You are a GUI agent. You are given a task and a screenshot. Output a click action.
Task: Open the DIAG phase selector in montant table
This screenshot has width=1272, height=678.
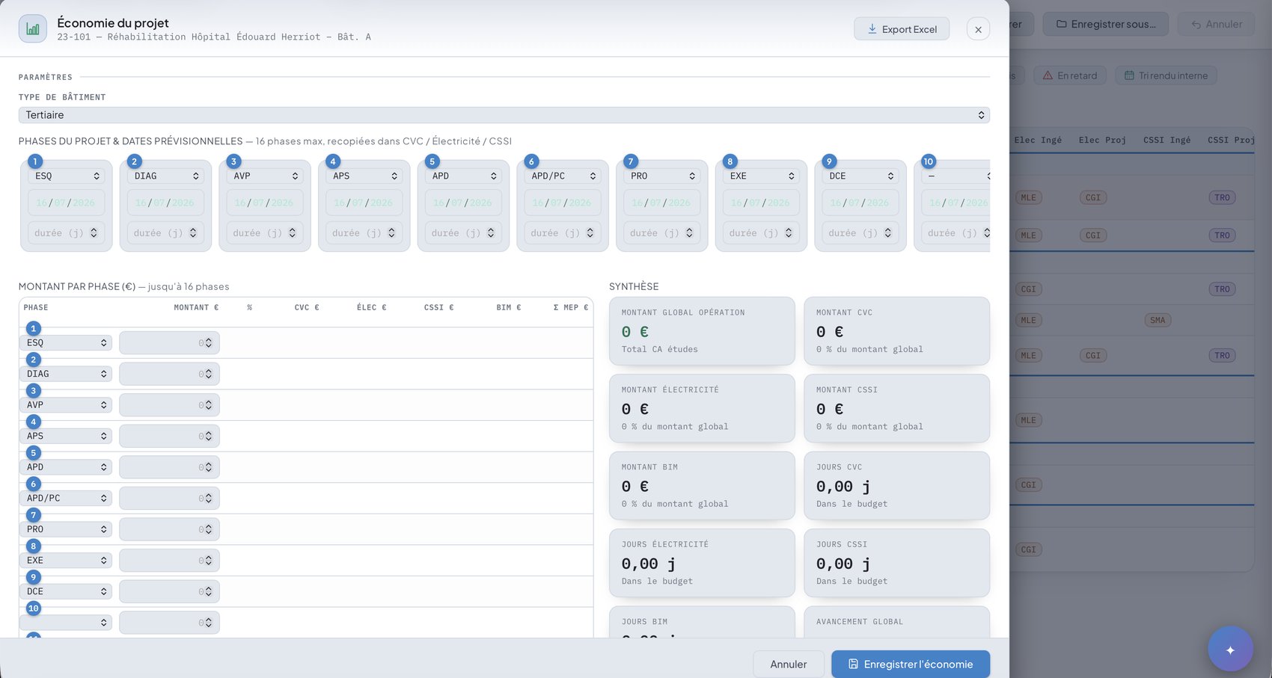tap(66, 374)
